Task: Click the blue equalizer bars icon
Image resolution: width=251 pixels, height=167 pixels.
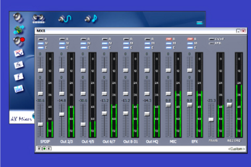Action: tap(18, 89)
